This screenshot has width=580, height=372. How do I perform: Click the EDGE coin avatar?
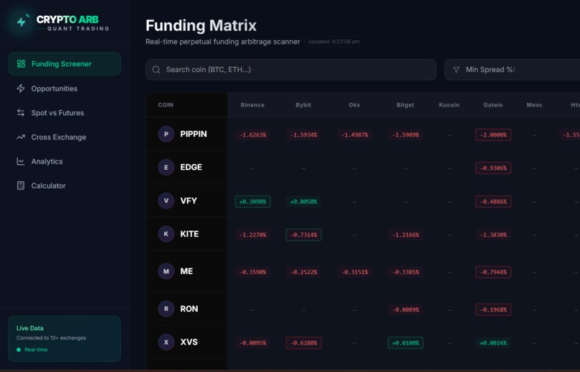166,167
